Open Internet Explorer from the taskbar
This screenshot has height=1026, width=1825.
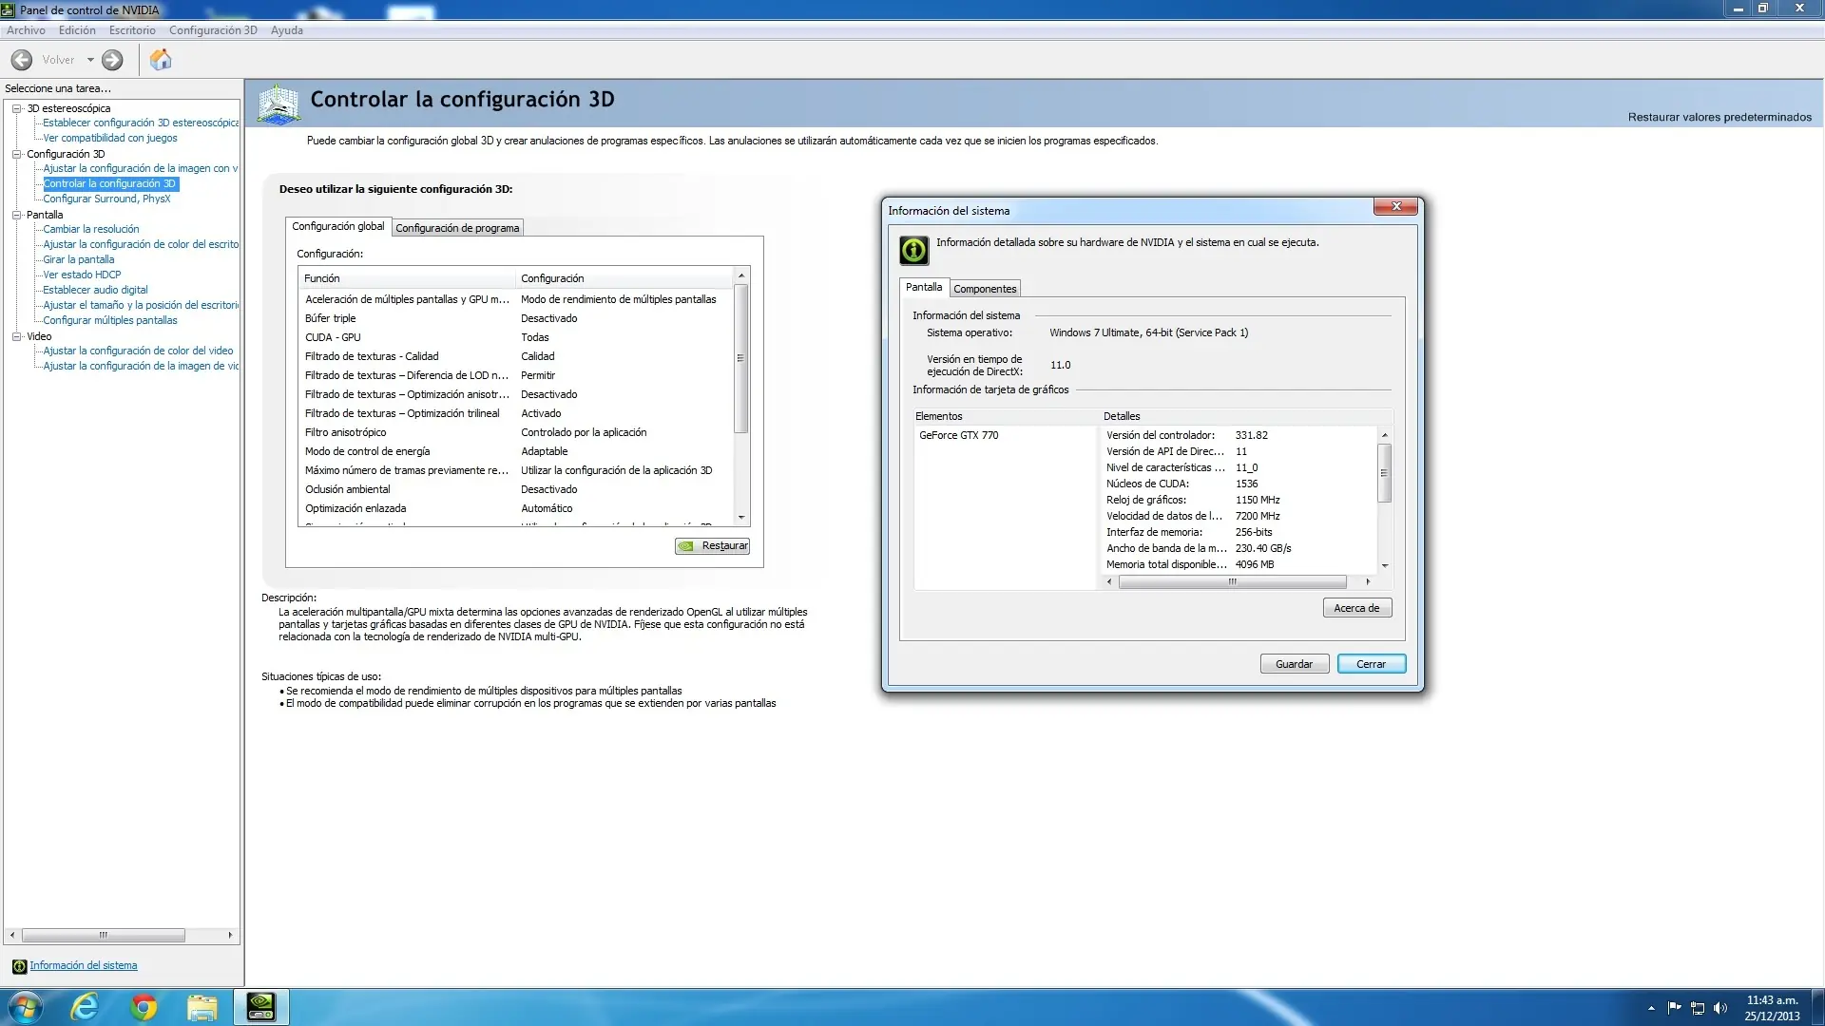(85, 1007)
